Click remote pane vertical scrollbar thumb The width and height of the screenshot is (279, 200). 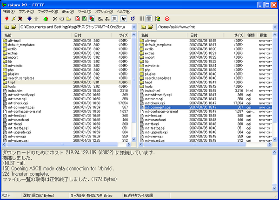(275, 80)
